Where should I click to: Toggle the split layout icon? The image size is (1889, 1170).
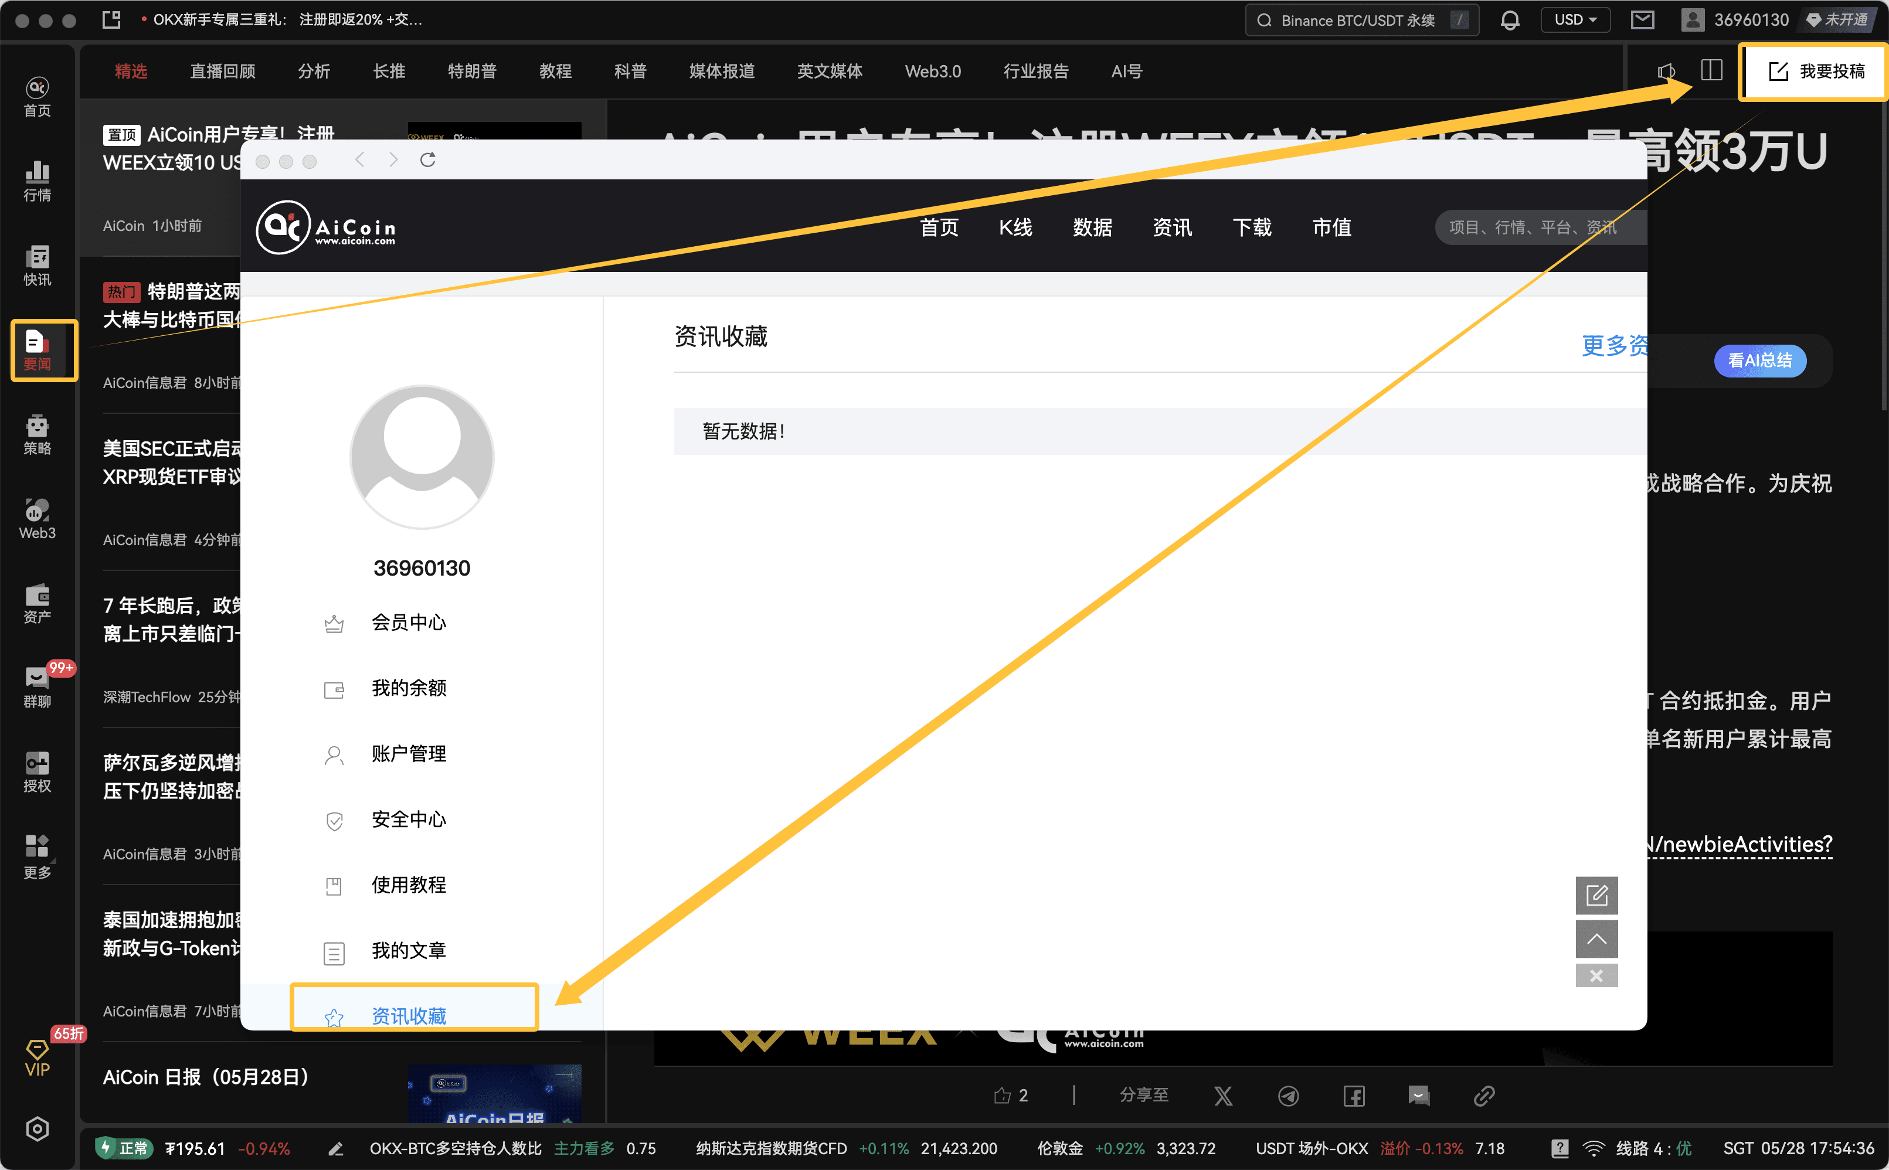[1711, 70]
